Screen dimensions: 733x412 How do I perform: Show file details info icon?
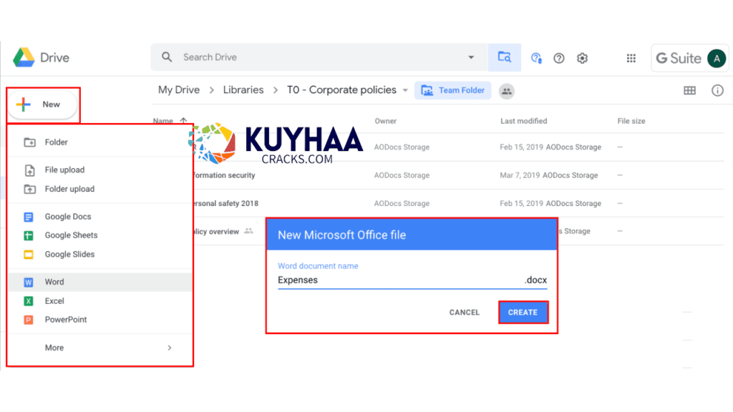tap(717, 90)
